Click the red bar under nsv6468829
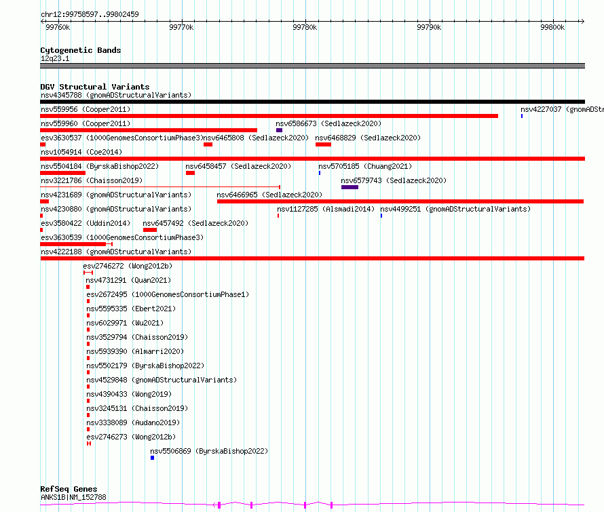604x512 pixels. click(x=323, y=144)
